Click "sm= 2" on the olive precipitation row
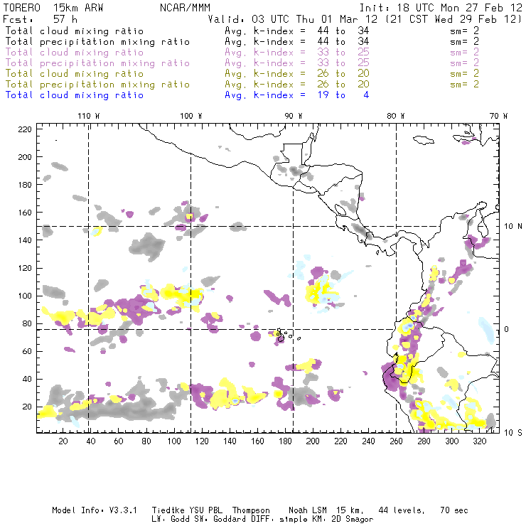Viewport: 526px width, 526px height. 465,85
